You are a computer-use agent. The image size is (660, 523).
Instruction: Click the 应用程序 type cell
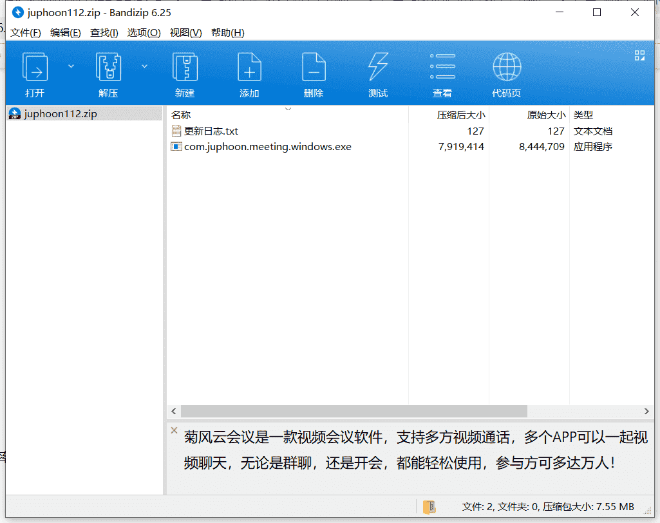point(592,147)
